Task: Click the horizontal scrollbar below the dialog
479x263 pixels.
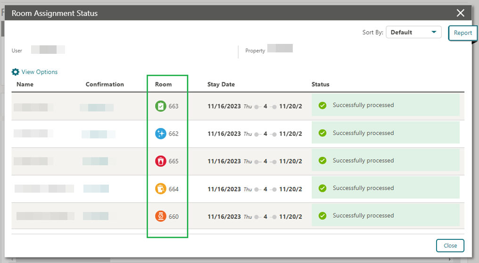Action: click(63, 260)
